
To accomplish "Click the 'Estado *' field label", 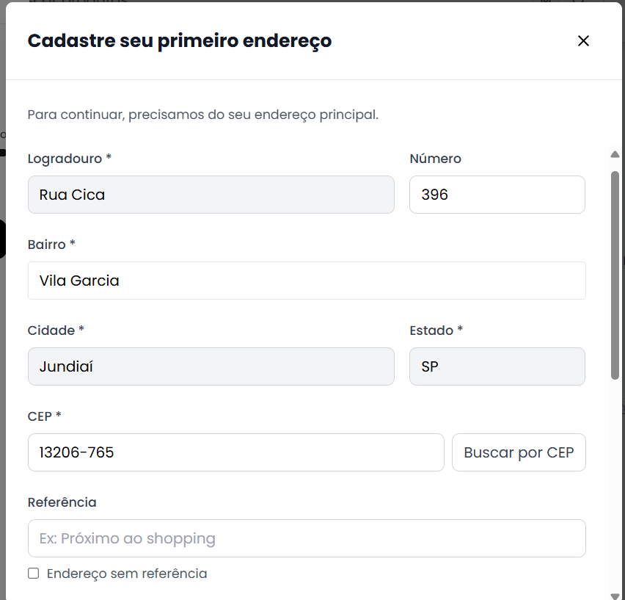I will pos(436,330).
